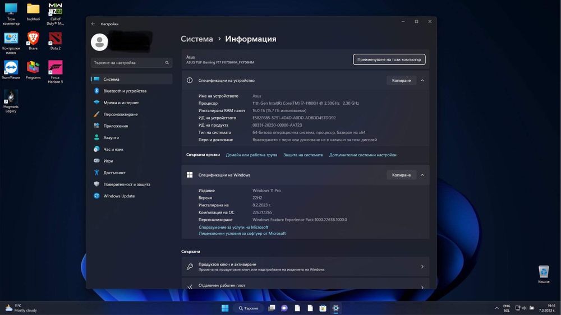The width and height of the screenshot is (561, 315).
Task: Open Споразумение за услуги на Microsoft link
Action: [x=233, y=227]
